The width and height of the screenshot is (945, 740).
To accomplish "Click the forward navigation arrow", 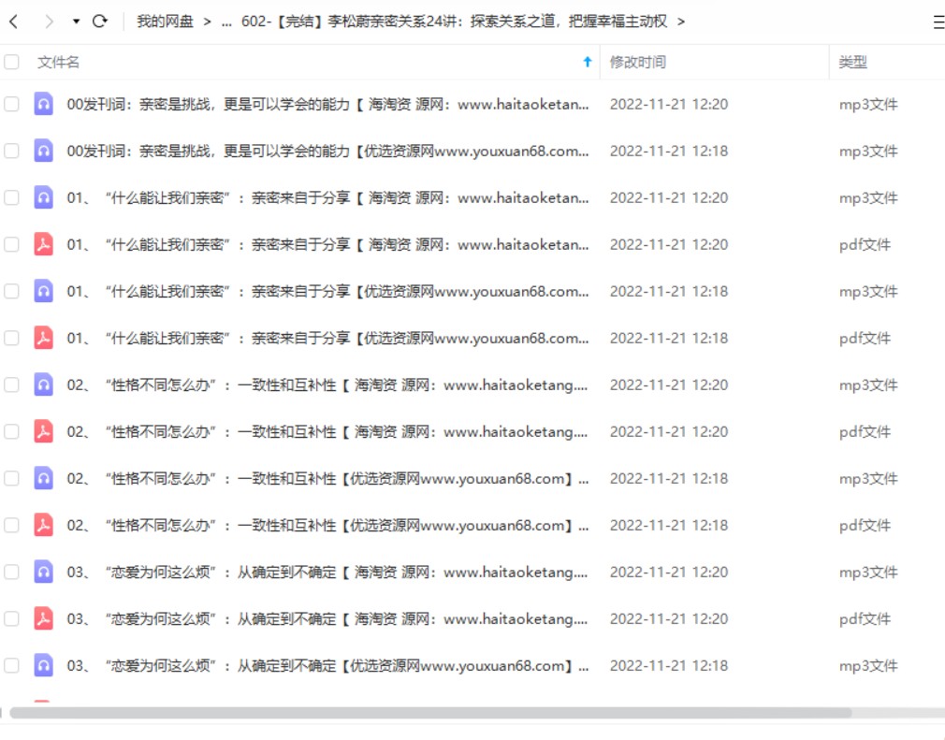I will tap(50, 22).
